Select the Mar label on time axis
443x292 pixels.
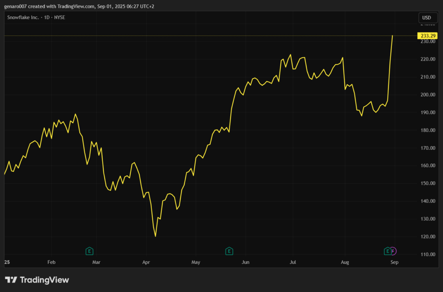pyautogui.click(x=96, y=262)
